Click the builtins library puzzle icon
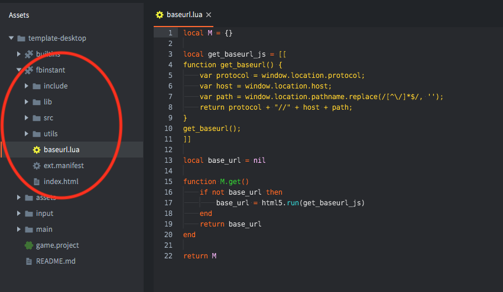The image size is (503, 292). point(28,54)
